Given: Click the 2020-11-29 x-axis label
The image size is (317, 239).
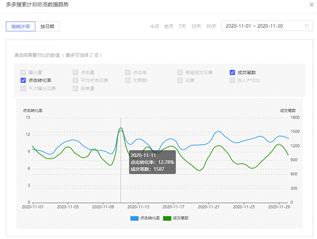Looking at the screenshot, I should (x=279, y=207).
